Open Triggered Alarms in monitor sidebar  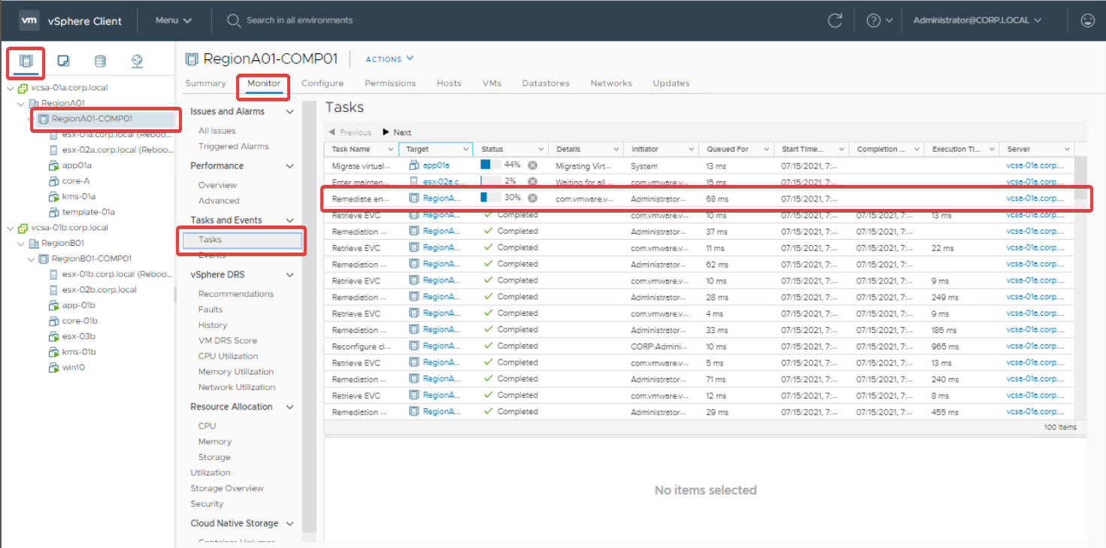233,147
